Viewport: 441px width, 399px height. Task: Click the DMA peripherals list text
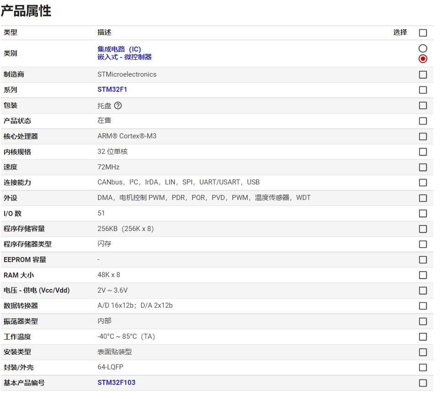[204, 198]
